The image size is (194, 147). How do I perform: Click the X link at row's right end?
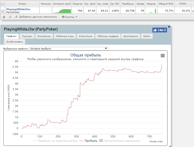point(193,11)
